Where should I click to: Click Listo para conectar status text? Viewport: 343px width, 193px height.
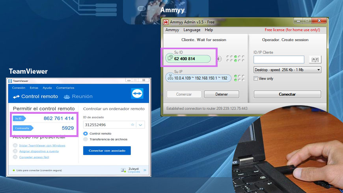(39, 170)
